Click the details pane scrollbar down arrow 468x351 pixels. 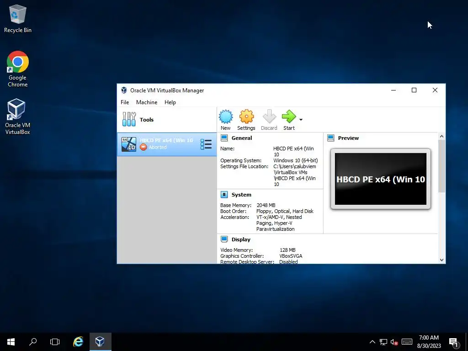tap(442, 260)
